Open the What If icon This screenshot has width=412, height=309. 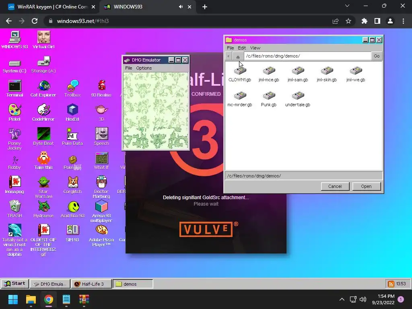coord(101,161)
